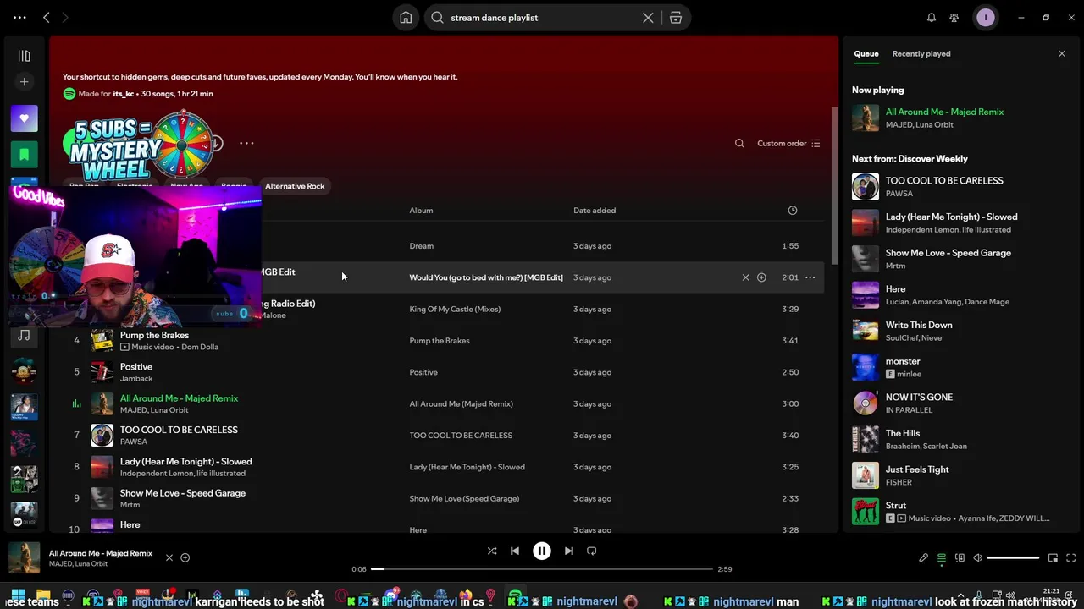Viewport: 1084px width, 609px height.
Task: Open Pump the Brakes track in list
Action: point(154,336)
